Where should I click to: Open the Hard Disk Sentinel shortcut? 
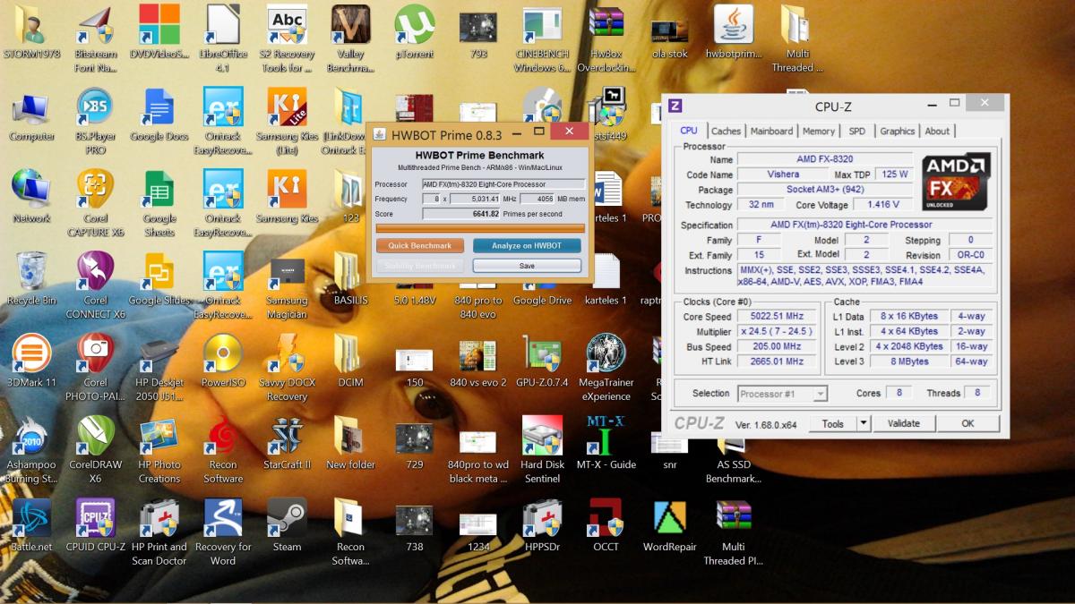(x=542, y=450)
